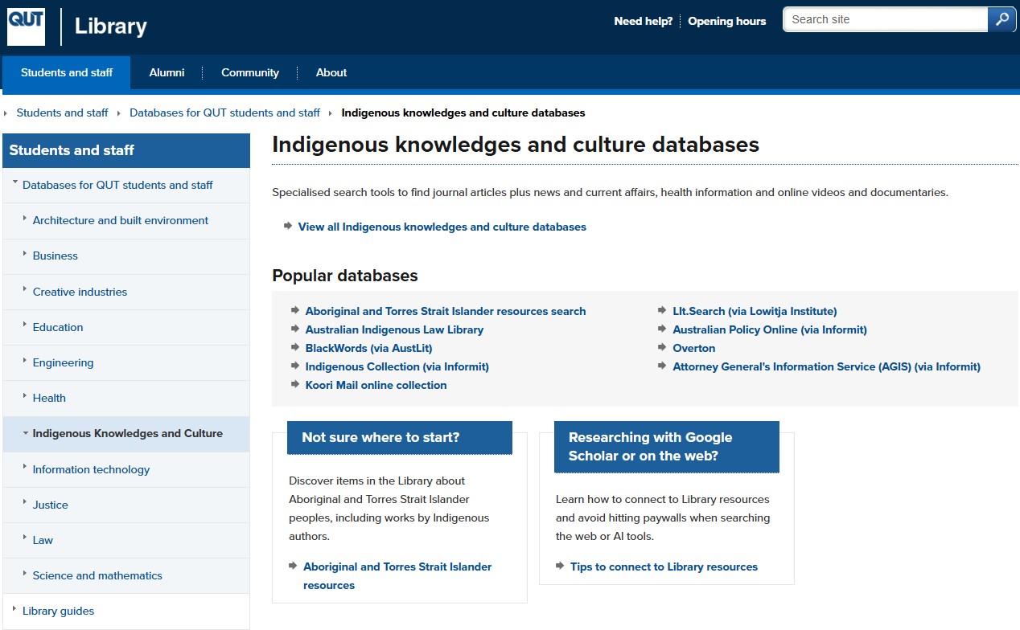This screenshot has height=630, width=1020.
Task: Click arrow icon beside Koori Mail online collection
Action: pyautogui.click(x=295, y=384)
